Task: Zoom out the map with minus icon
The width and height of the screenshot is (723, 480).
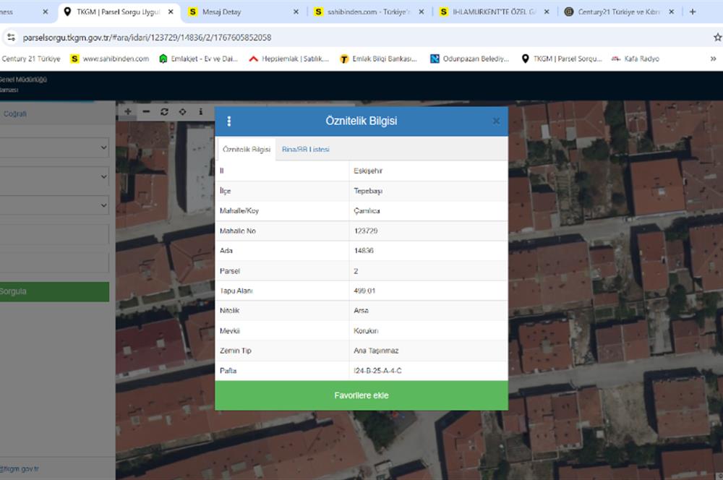Action: (x=146, y=111)
